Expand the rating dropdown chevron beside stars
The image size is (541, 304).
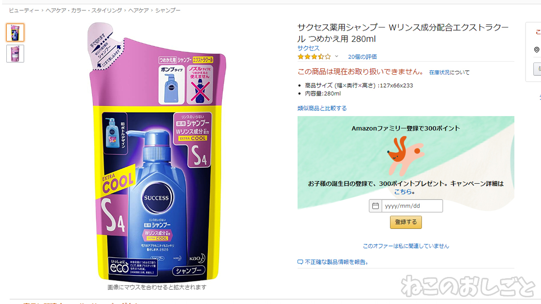tap(336, 57)
